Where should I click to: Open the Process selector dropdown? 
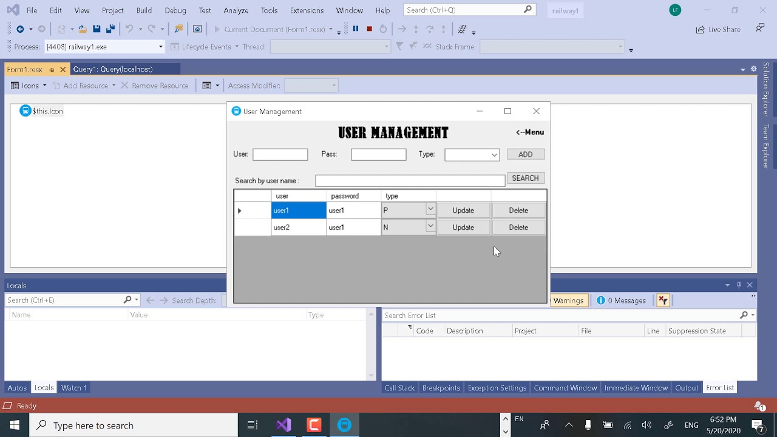coord(161,47)
